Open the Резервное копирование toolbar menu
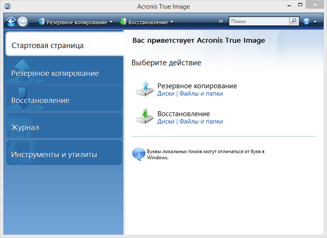The height and width of the screenshot is (238, 327). pyautogui.click(x=76, y=22)
